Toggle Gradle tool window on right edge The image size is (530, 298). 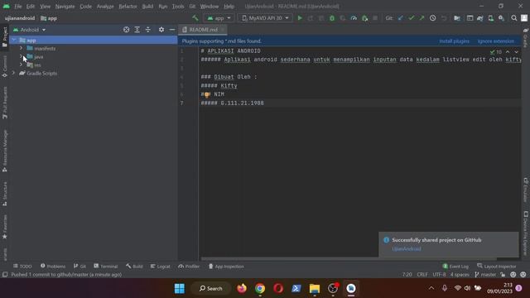[x=526, y=38]
